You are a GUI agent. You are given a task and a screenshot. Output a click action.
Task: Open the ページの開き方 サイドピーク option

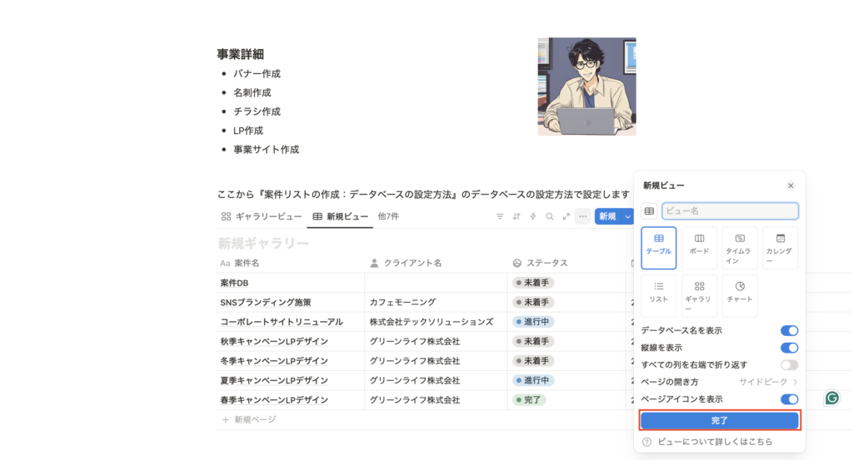768,382
